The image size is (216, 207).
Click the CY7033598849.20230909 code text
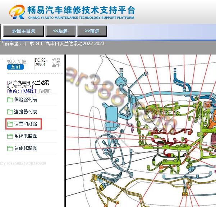tap(23, 163)
